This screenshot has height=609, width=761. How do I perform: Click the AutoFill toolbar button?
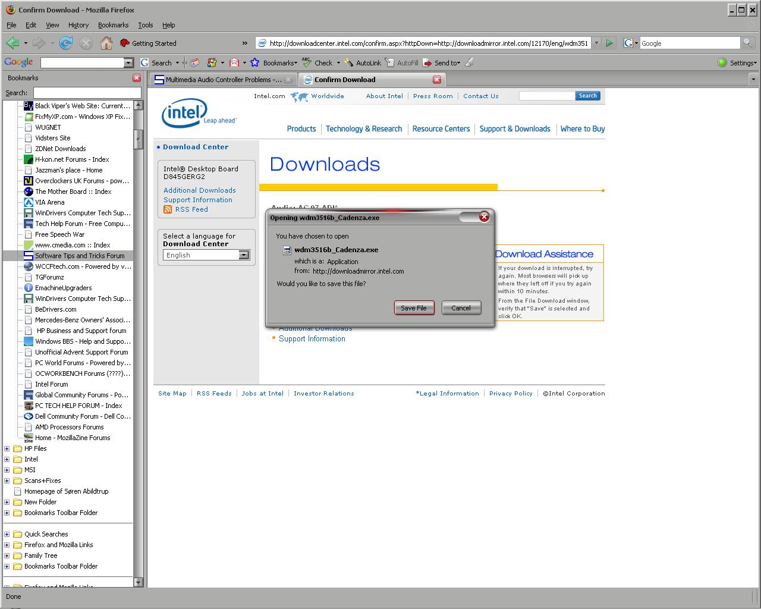[x=401, y=62]
